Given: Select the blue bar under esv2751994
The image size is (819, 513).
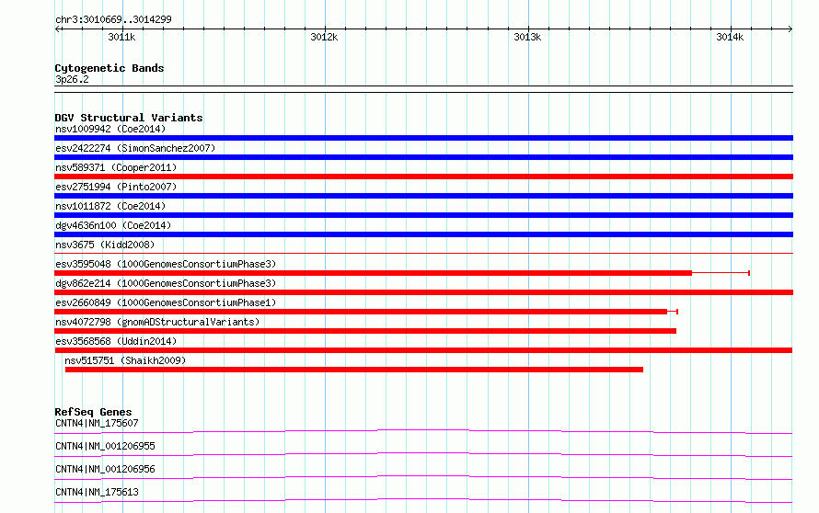Looking at the screenshot, I should (423, 196).
